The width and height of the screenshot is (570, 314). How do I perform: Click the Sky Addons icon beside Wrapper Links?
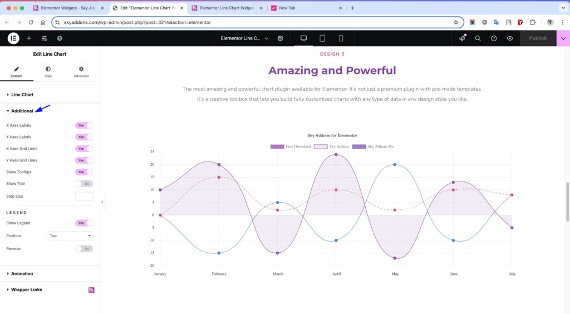(91, 290)
